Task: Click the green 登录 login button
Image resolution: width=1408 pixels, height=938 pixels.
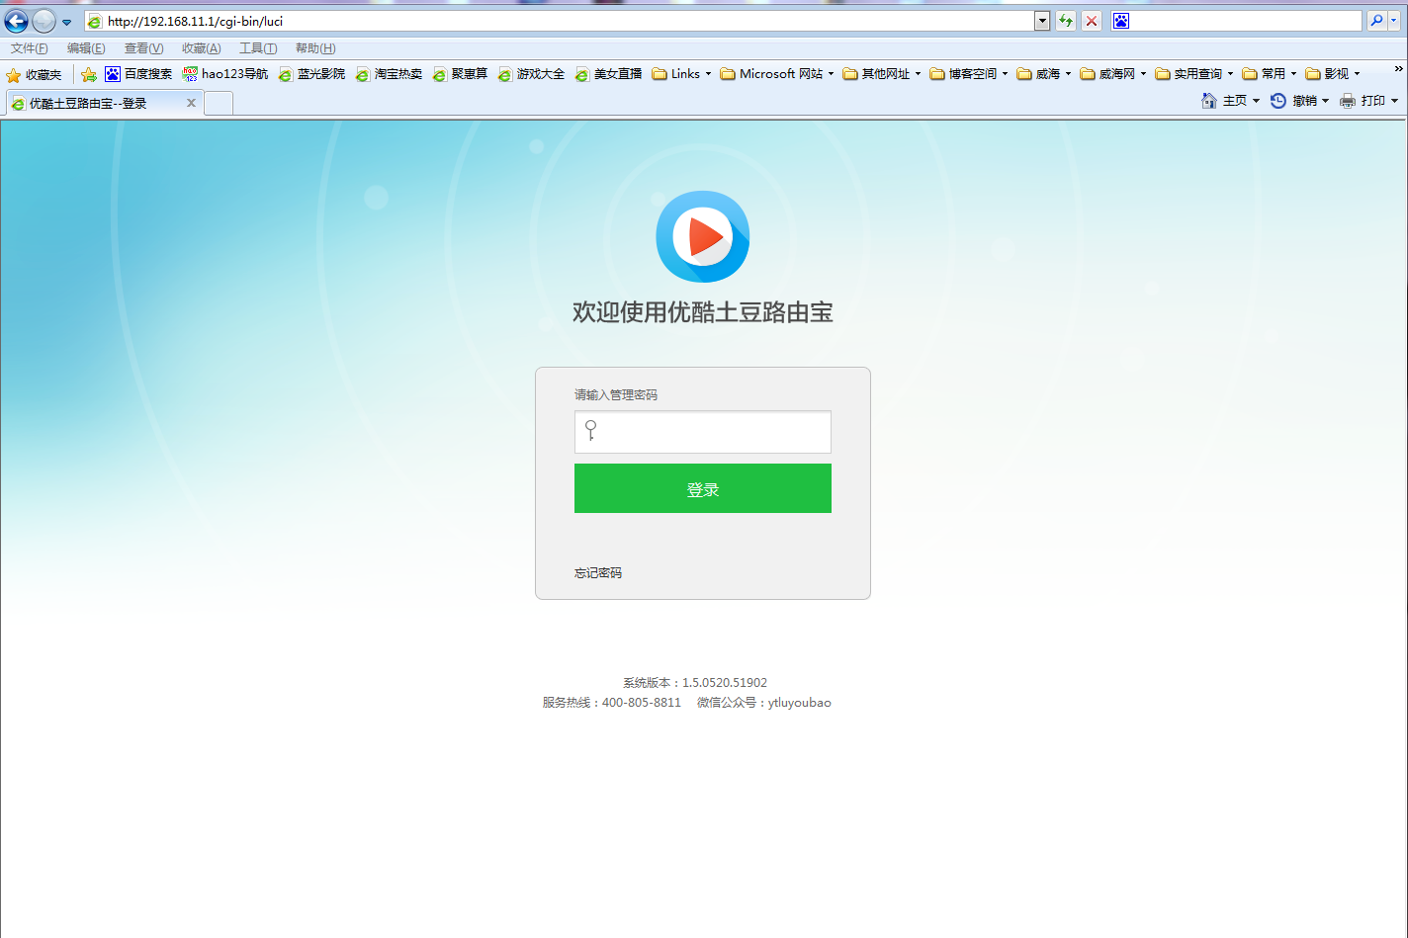Action: (x=703, y=488)
